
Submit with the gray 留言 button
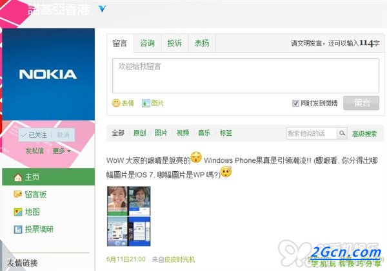coord(361,103)
